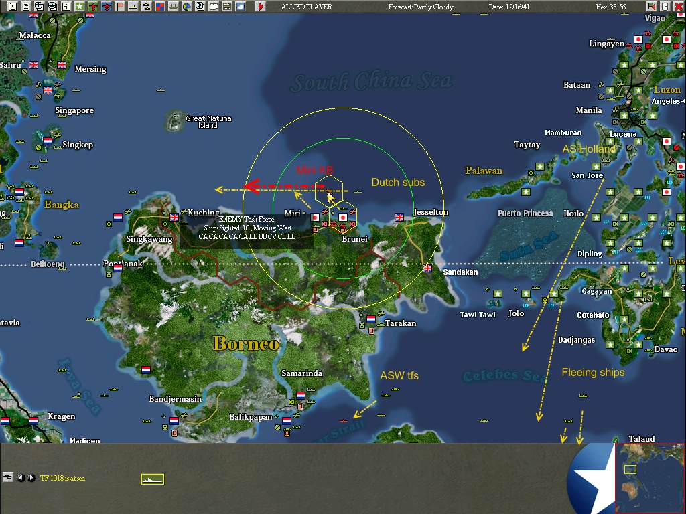Click the 'Great Natuna Island' label
The image size is (686, 514).
(208, 122)
